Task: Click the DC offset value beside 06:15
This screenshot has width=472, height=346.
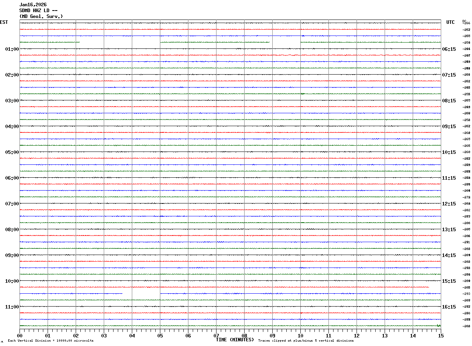Action: tap(466, 49)
